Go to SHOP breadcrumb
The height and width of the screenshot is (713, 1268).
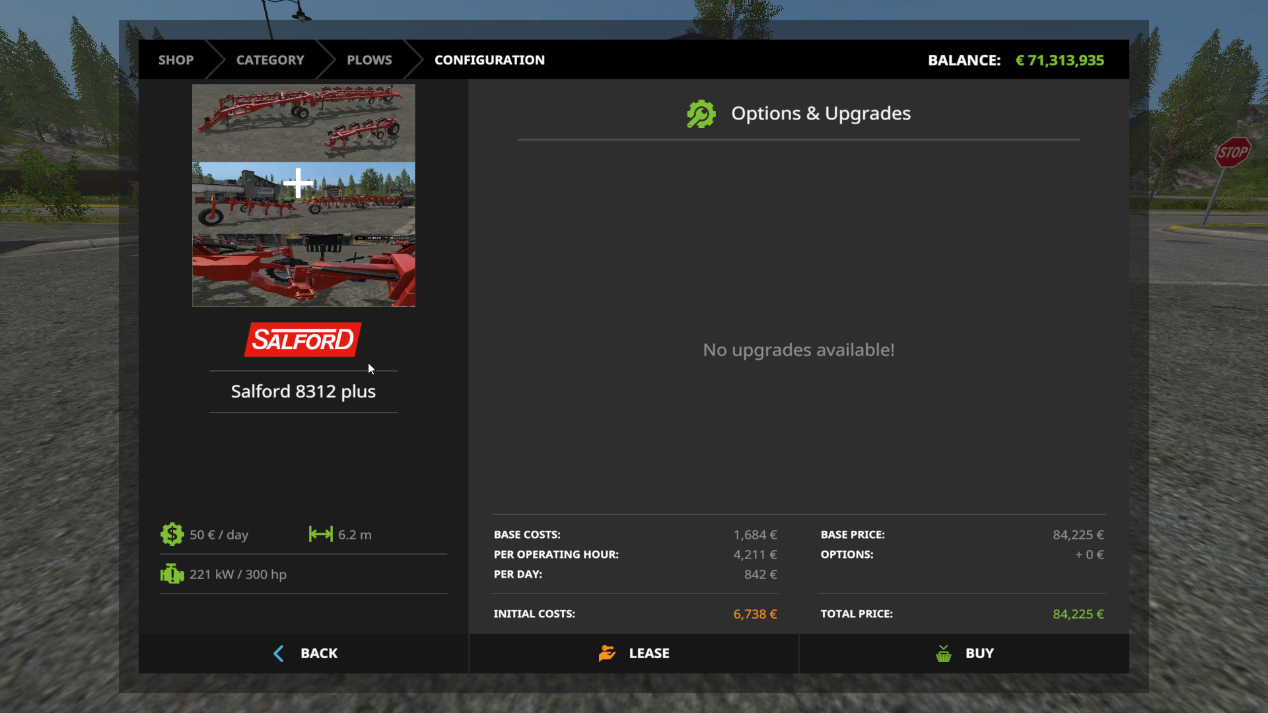[176, 60]
